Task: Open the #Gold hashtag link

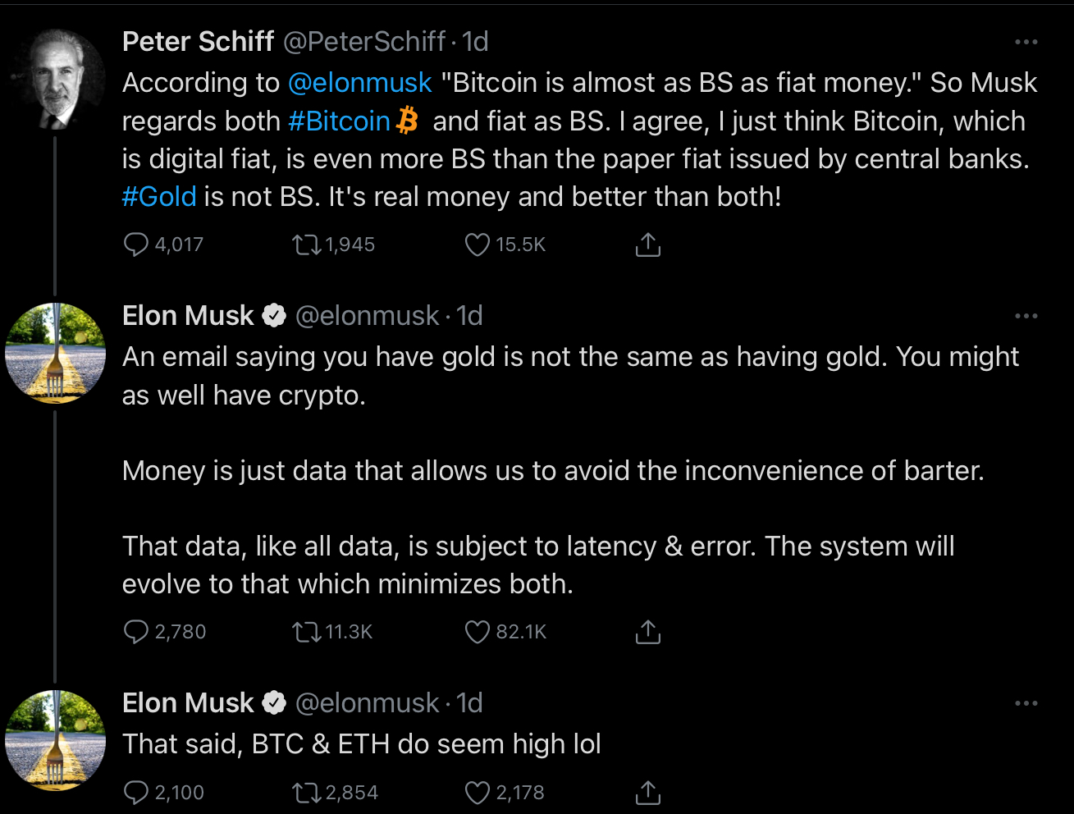Action: tap(159, 197)
